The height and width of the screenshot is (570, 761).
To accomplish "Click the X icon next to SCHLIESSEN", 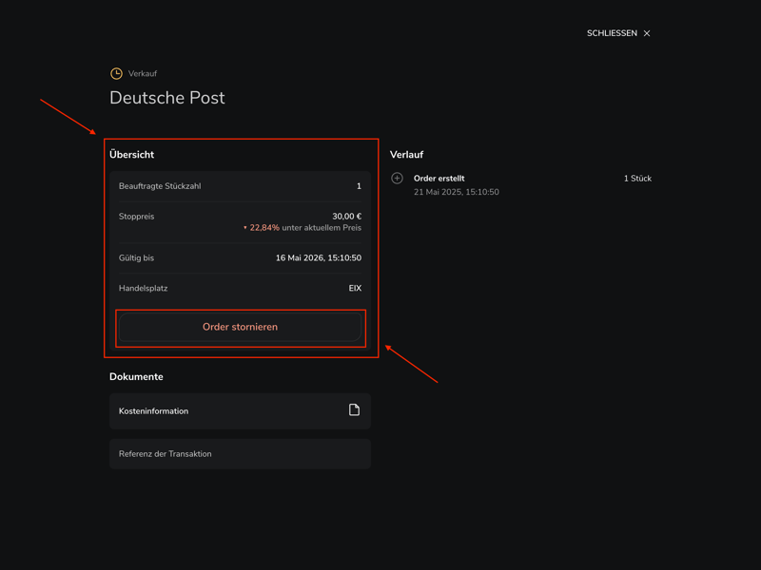I will click(x=647, y=33).
